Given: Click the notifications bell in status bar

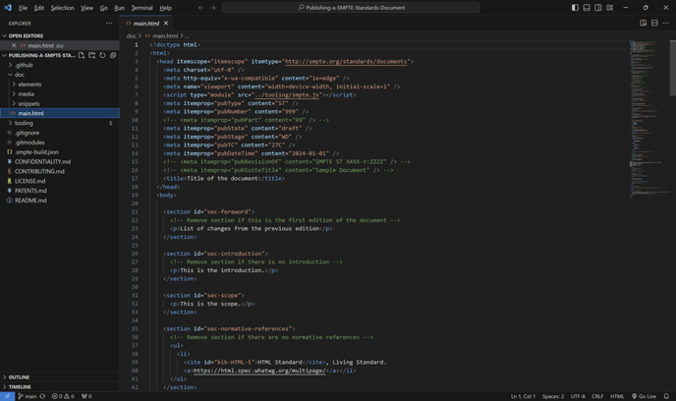Looking at the screenshot, I should pos(666,396).
